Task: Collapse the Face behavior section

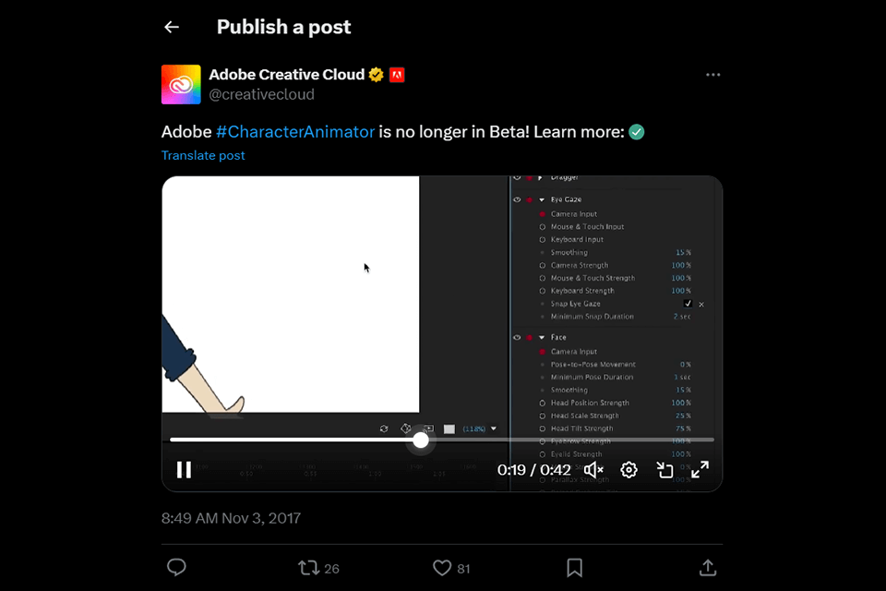Action: pos(542,338)
